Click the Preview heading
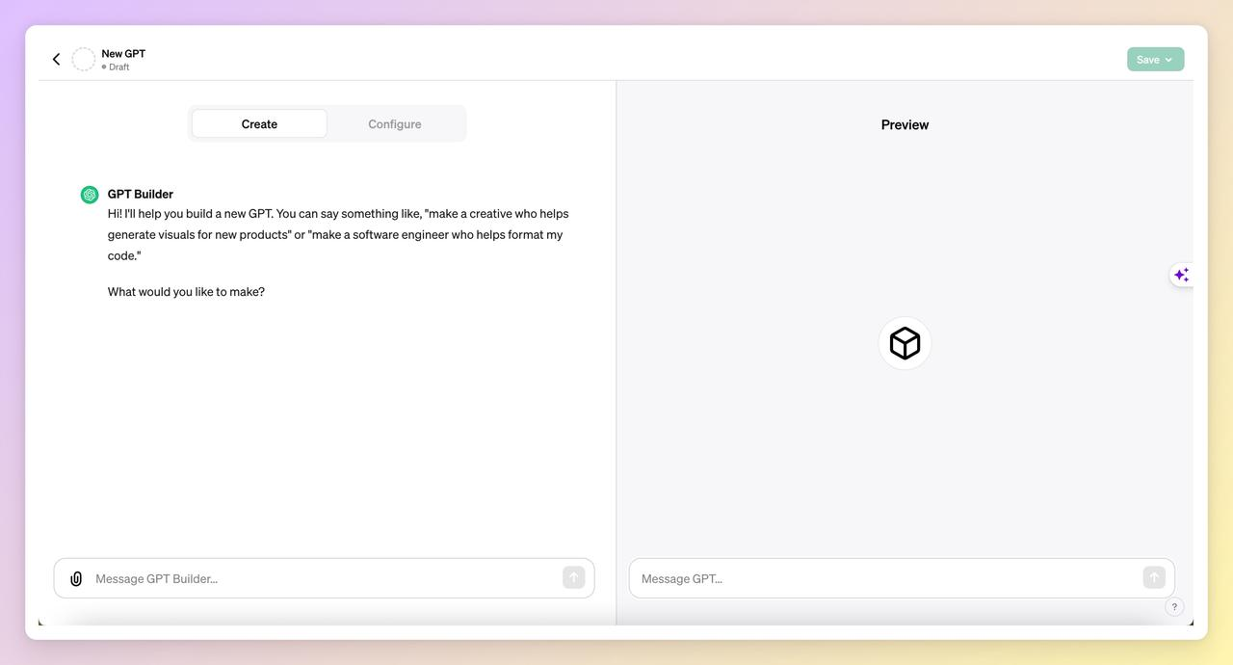1233x665 pixels. 905,124
